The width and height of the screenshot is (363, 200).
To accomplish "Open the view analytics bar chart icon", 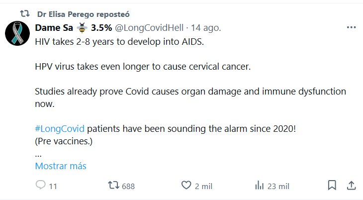I will pos(259,186).
